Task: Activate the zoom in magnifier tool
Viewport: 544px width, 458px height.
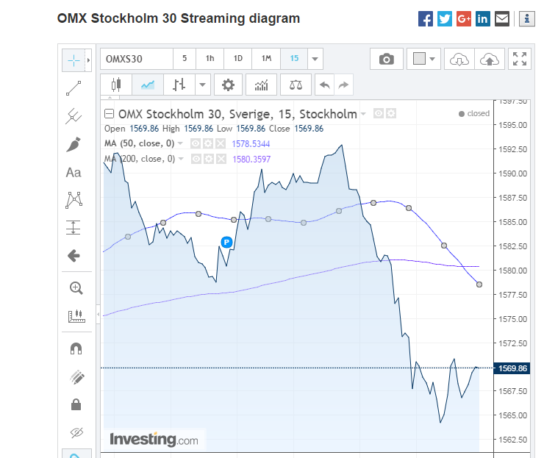Action: click(76, 288)
